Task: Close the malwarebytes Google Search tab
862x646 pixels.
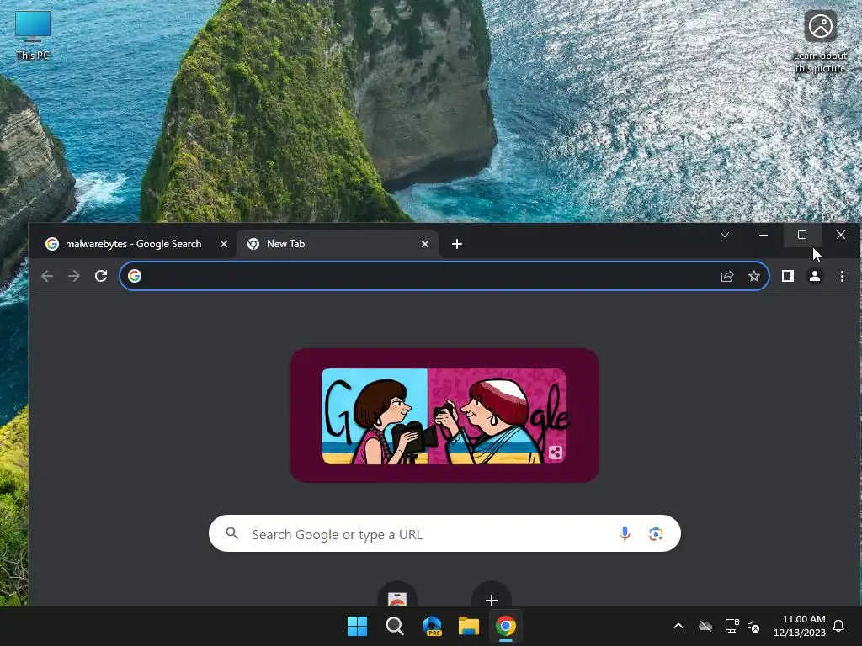Action: tap(224, 244)
